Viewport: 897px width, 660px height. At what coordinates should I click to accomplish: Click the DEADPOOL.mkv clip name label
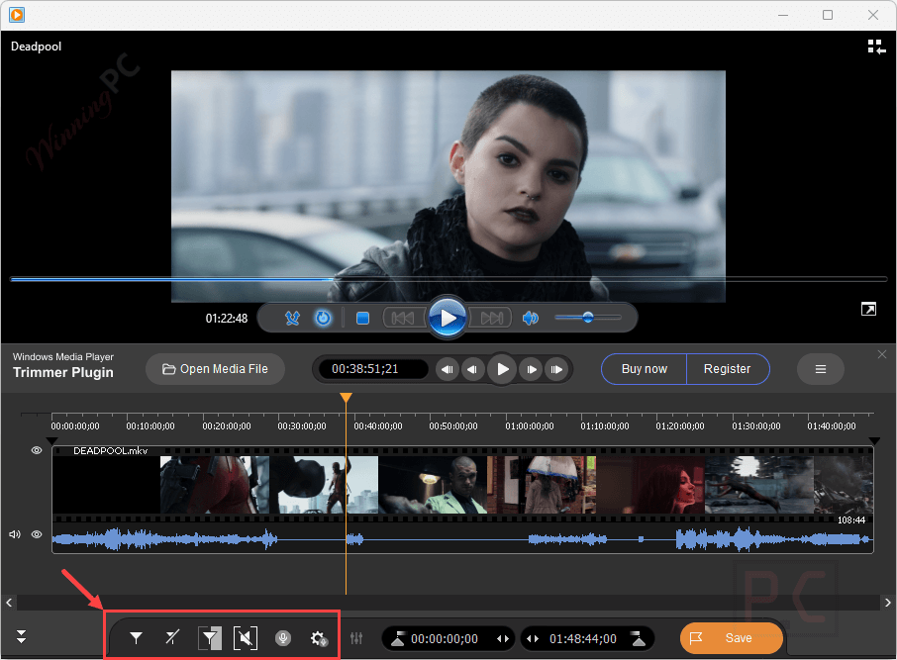(111, 450)
